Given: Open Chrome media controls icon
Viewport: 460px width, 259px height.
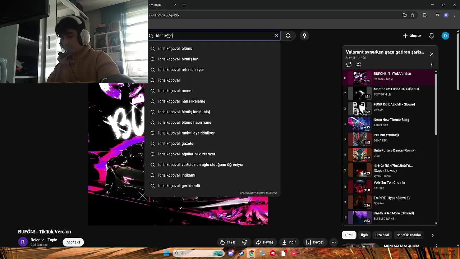Looking at the screenshot, I should pos(437,15).
